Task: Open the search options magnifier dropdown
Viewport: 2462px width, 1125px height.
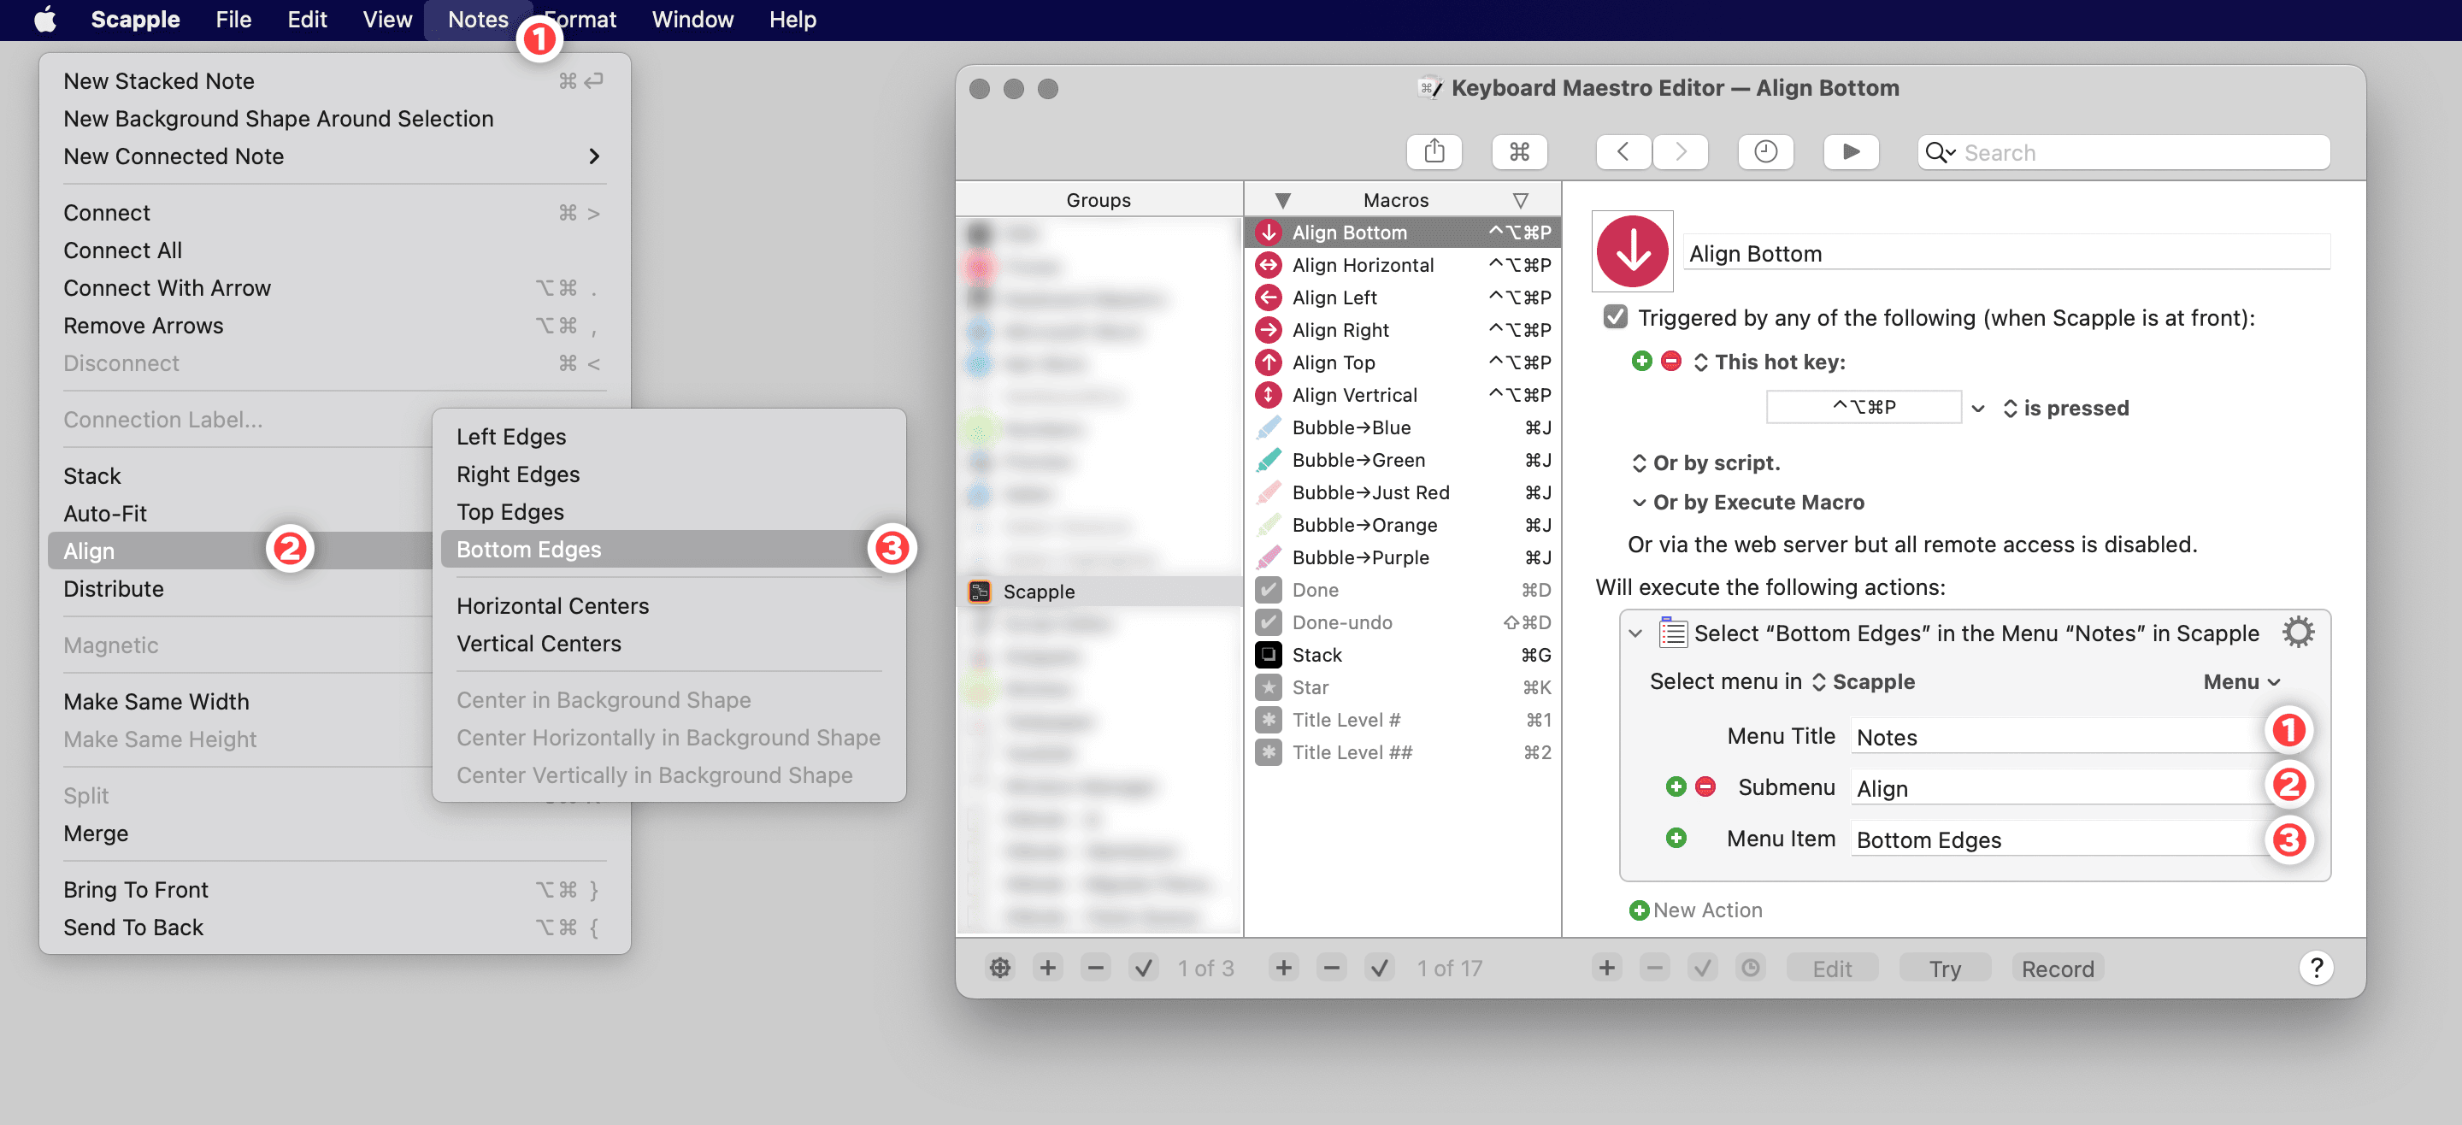Action: point(1941,152)
